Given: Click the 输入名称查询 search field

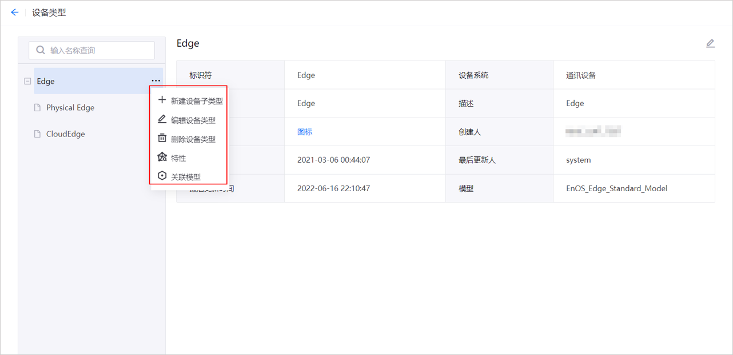Looking at the screenshot, I should tap(91, 50).
